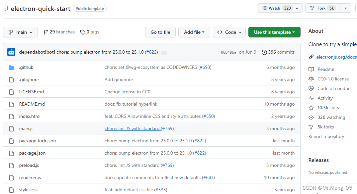Open the main branch selector dropdown
This screenshot has height=194, width=357.
point(20,32)
